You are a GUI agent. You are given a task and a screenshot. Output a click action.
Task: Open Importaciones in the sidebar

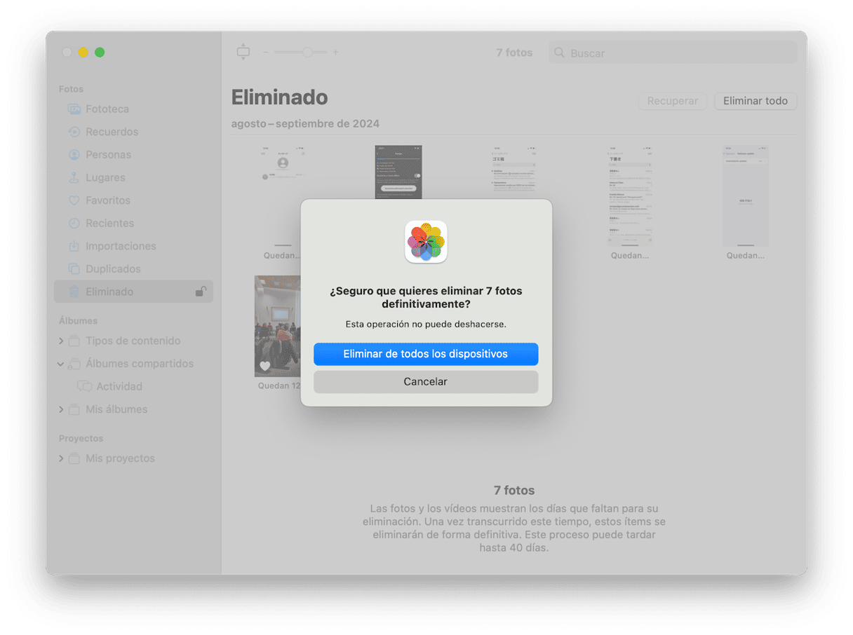133,246
